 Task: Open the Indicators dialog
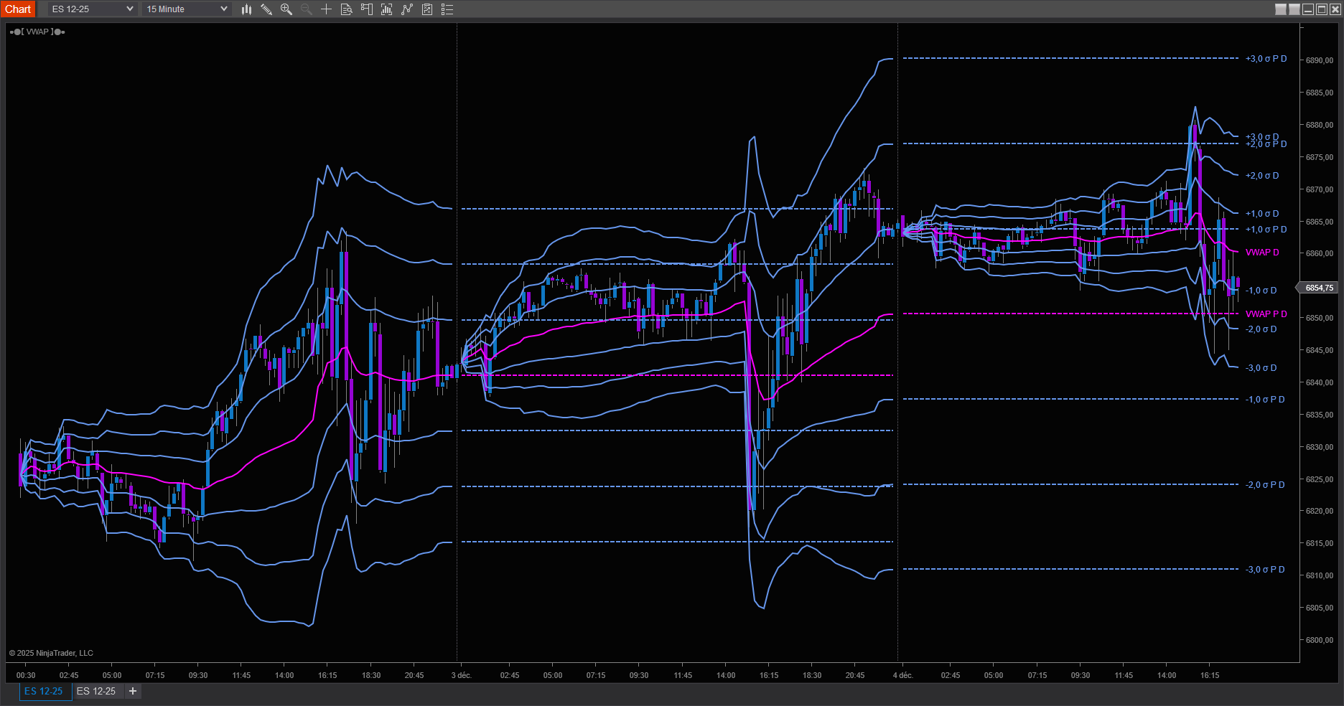pyautogui.click(x=407, y=9)
